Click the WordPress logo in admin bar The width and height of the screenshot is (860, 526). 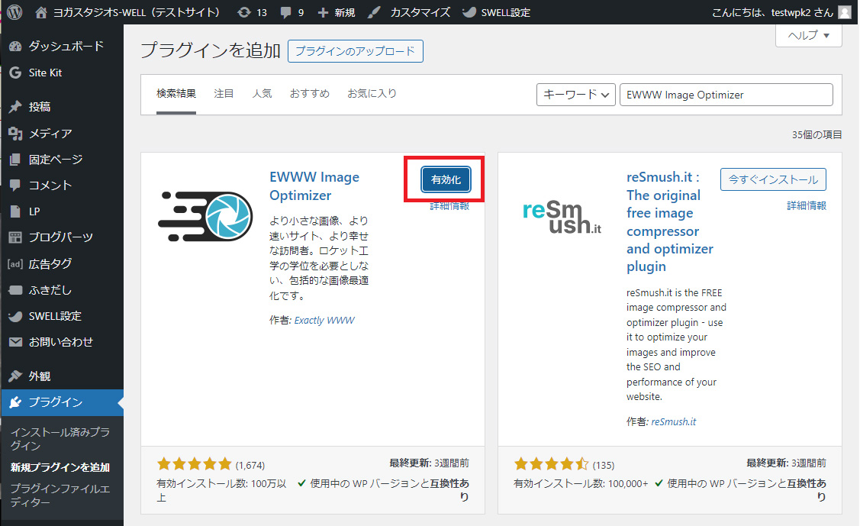[x=14, y=12]
